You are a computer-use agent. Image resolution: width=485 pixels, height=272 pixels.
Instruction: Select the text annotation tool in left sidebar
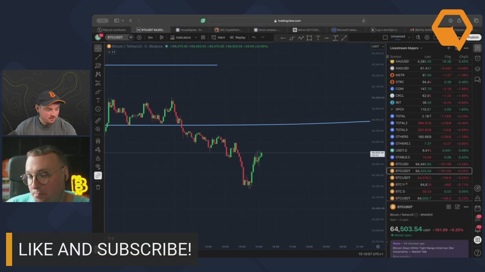[98, 100]
